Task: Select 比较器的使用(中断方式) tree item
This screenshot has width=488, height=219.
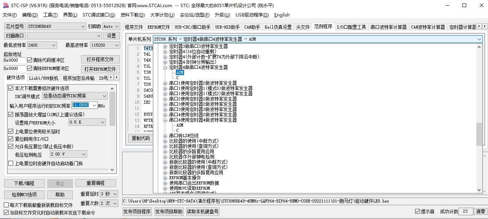Action: pyautogui.click(x=193, y=141)
